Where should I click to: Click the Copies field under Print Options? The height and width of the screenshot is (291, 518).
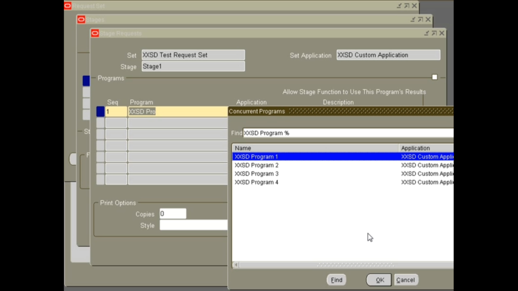click(x=173, y=213)
